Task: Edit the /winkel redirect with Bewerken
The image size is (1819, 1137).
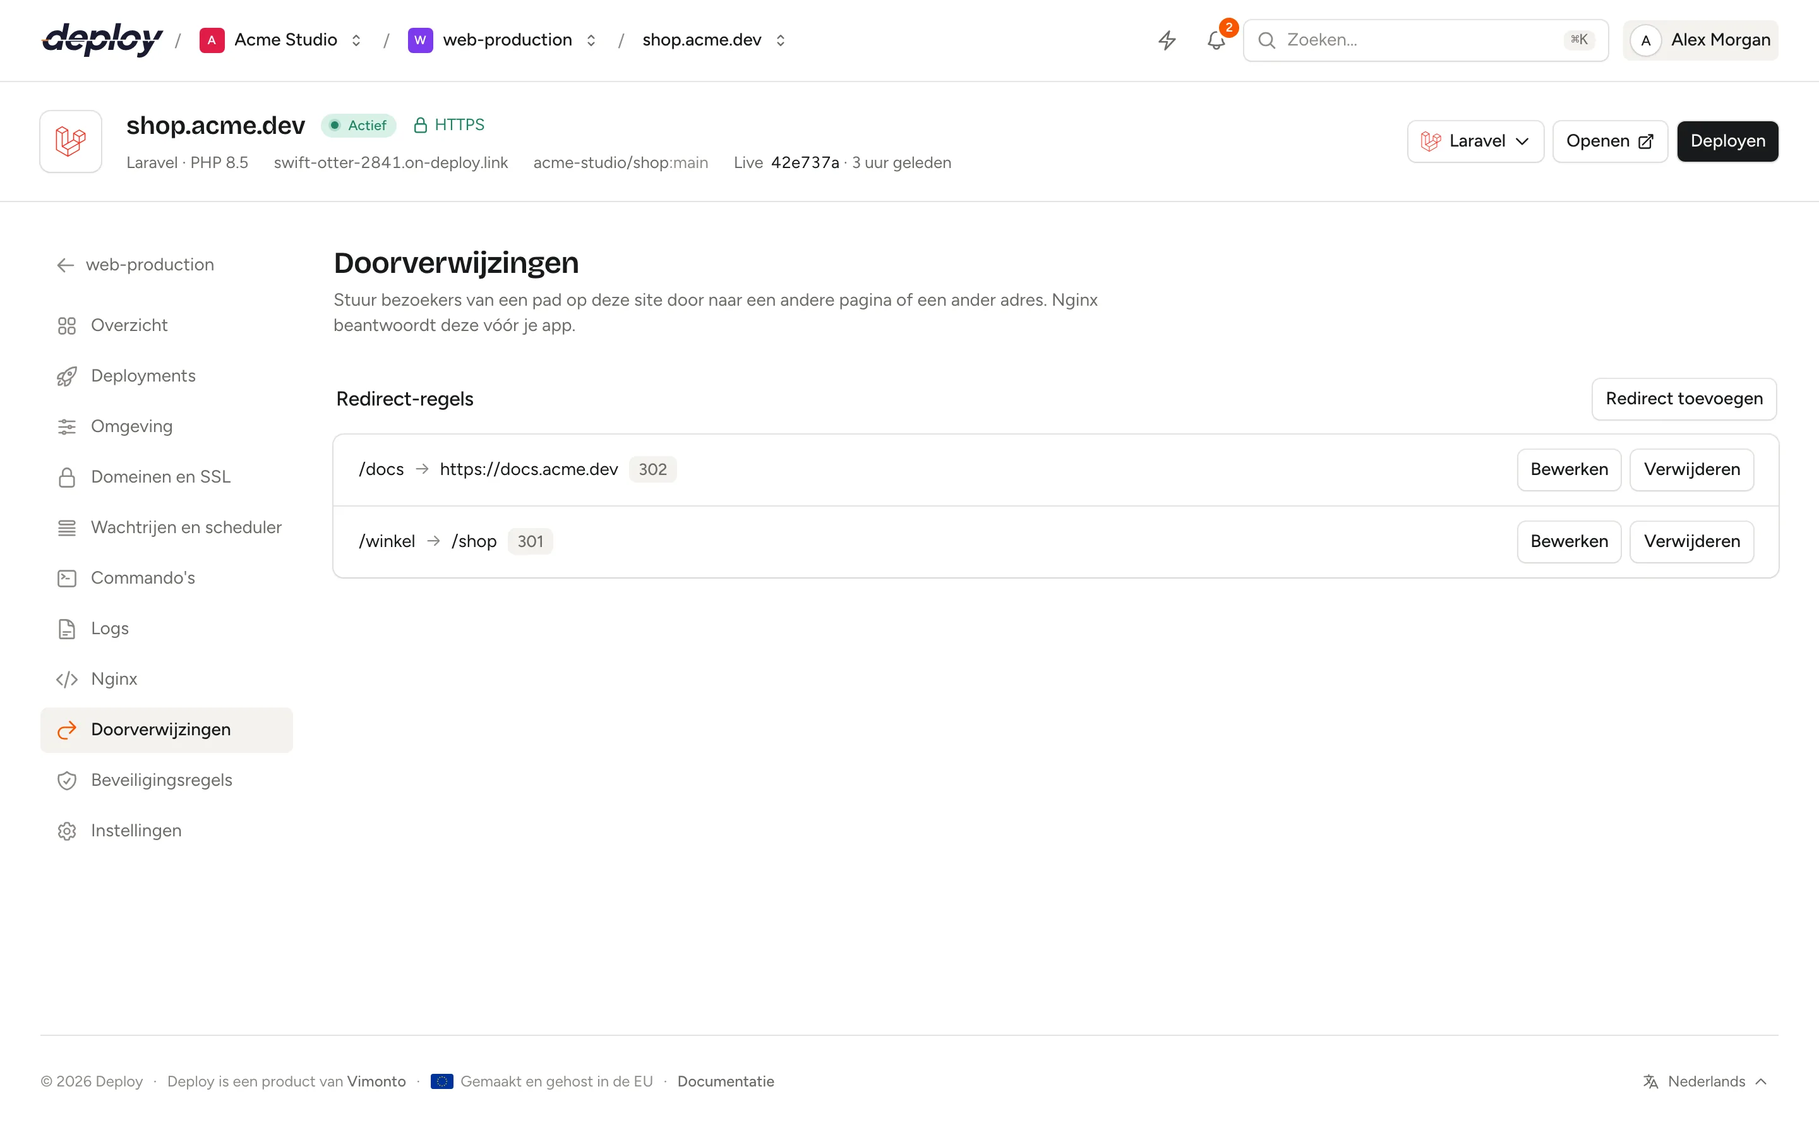Action: [x=1569, y=541]
